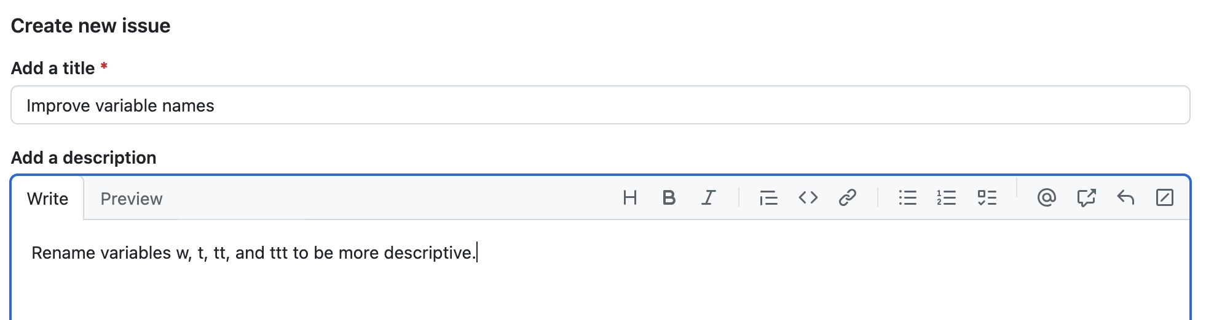Insert a numbered list

tap(947, 198)
